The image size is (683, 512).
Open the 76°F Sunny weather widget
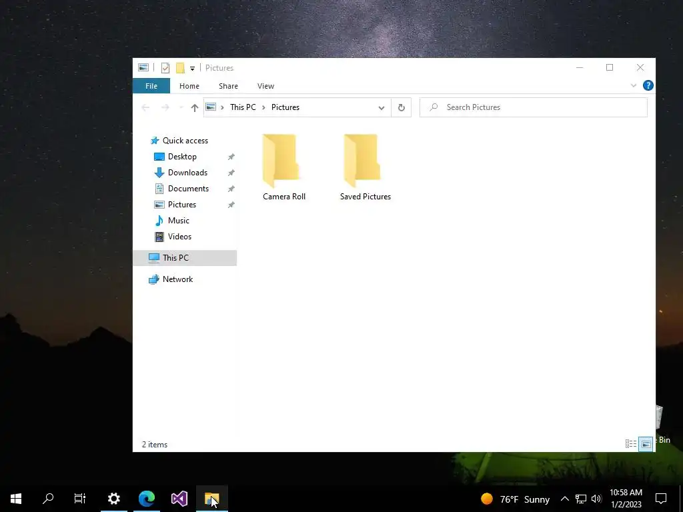pos(515,499)
